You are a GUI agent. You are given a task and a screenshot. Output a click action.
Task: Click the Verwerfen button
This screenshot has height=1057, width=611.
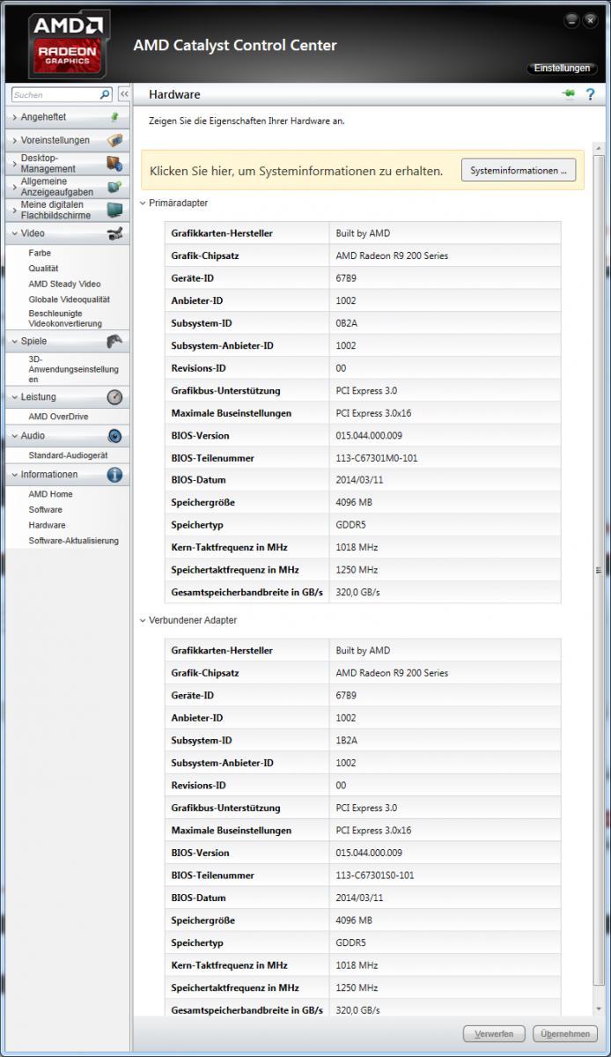click(x=494, y=1033)
